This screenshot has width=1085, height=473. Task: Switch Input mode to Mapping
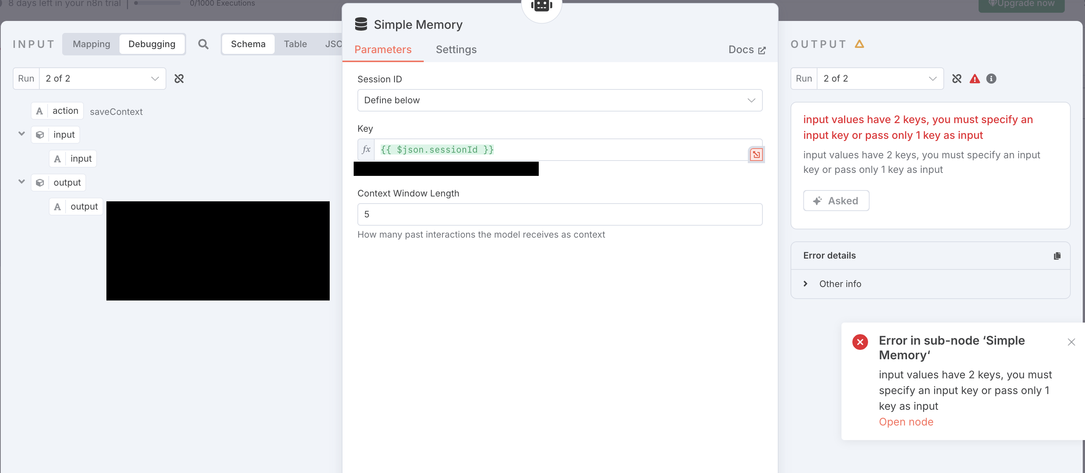[91, 44]
